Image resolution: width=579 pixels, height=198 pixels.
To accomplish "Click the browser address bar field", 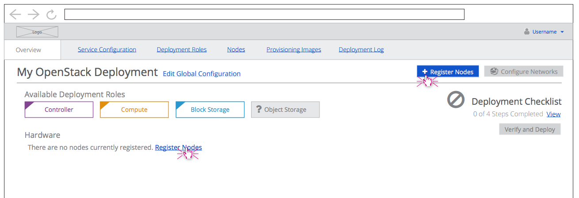I will click(264, 15).
